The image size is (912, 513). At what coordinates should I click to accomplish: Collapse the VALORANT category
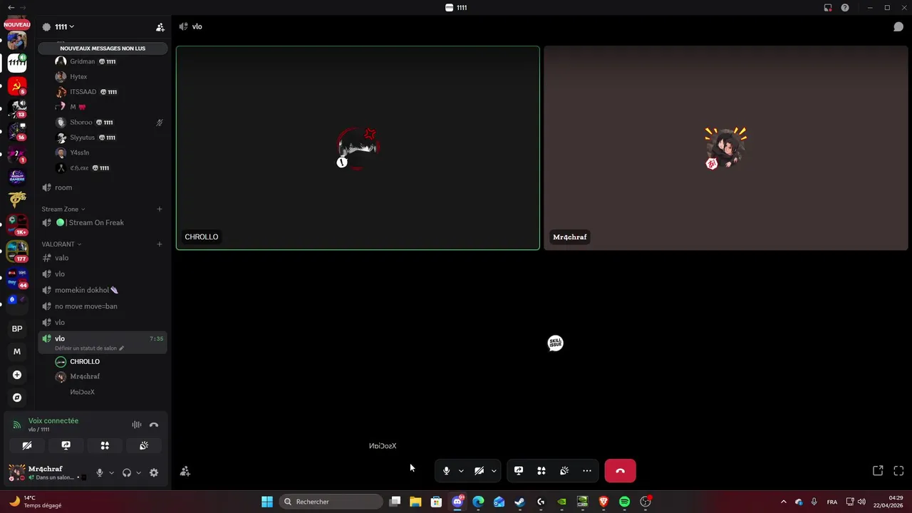point(61,244)
